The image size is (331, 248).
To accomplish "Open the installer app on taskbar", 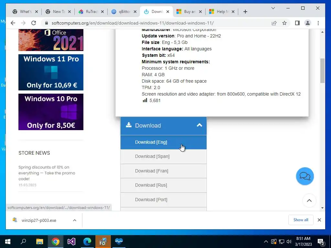I will coord(103,242).
